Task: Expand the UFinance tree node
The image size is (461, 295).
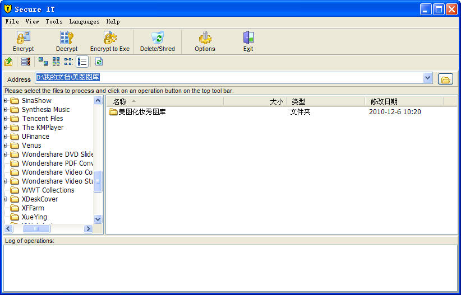Action: click(5, 137)
